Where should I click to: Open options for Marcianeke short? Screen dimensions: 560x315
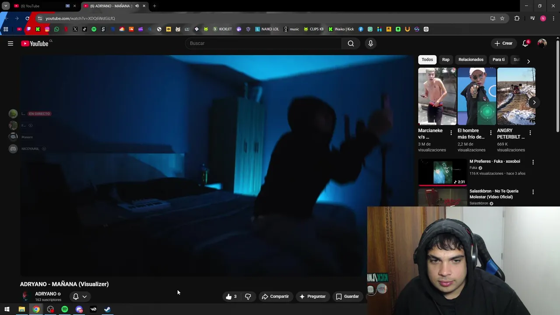tap(451, 133)
